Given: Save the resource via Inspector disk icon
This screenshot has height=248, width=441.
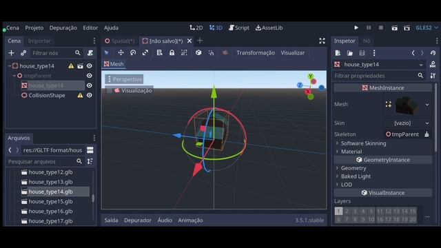Looking at the screenshot, I should tap(362, 53).
